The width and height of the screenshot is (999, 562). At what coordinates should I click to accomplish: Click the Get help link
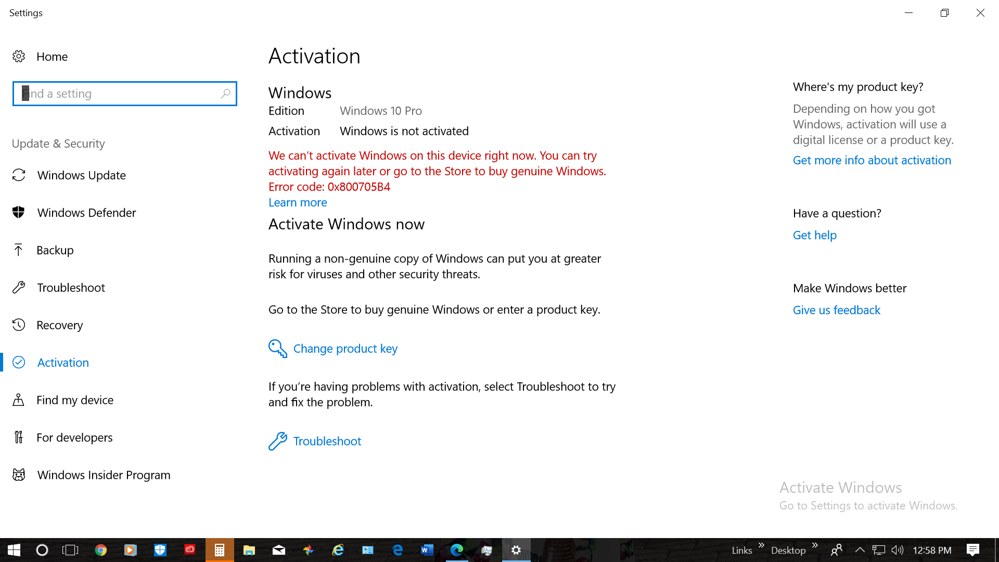point(815,235)
